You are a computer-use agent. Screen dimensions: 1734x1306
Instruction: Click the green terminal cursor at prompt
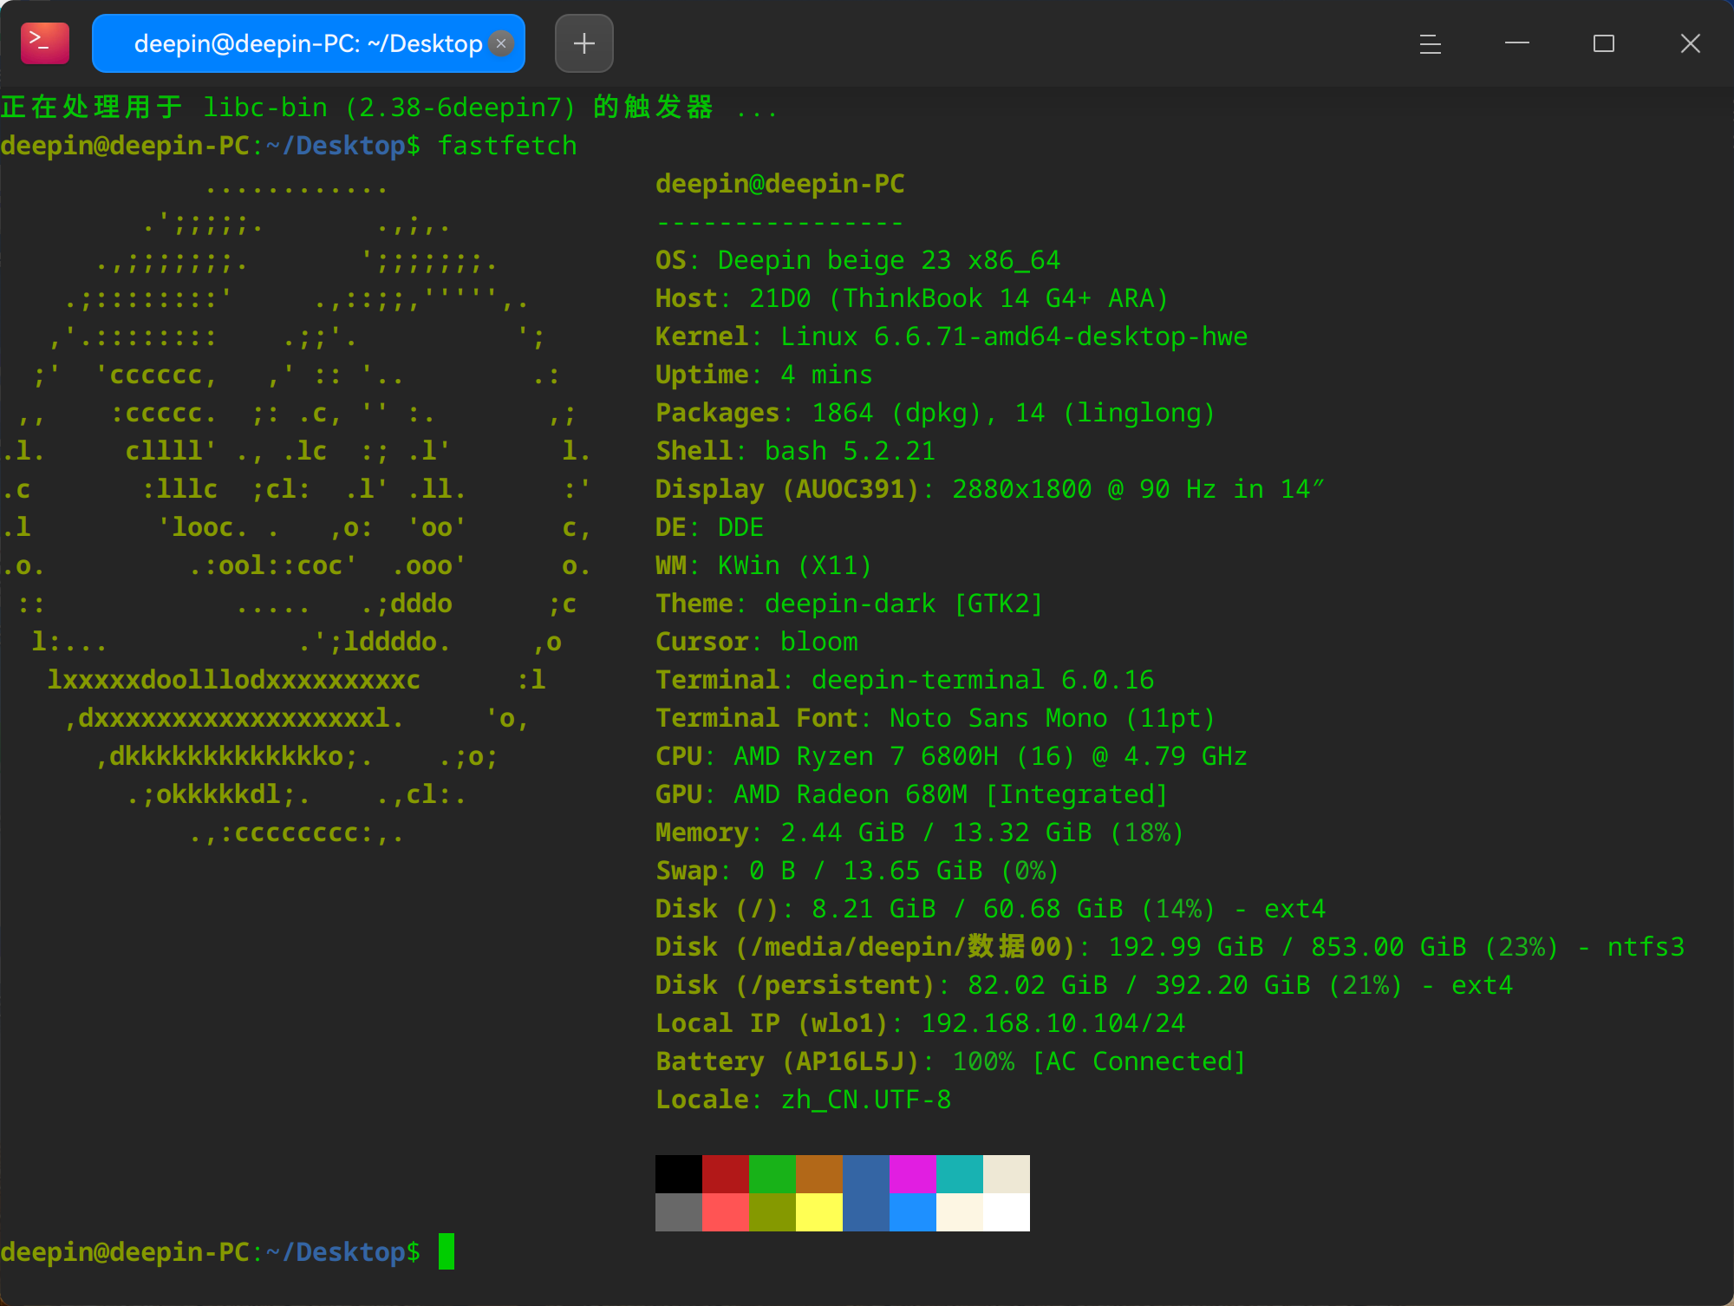point(447,1251)
